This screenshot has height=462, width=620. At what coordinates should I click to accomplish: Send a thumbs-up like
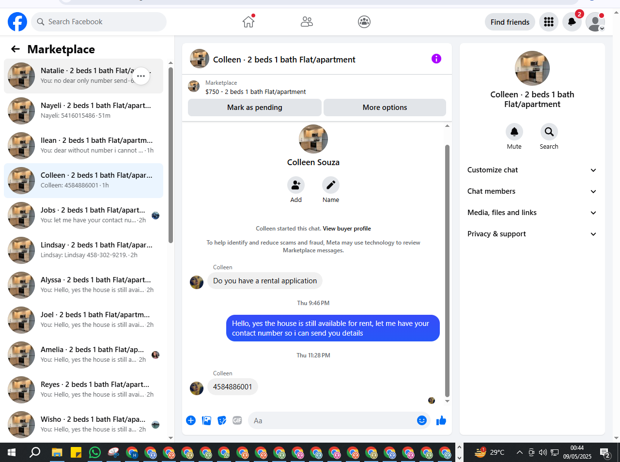click(441, 420)
